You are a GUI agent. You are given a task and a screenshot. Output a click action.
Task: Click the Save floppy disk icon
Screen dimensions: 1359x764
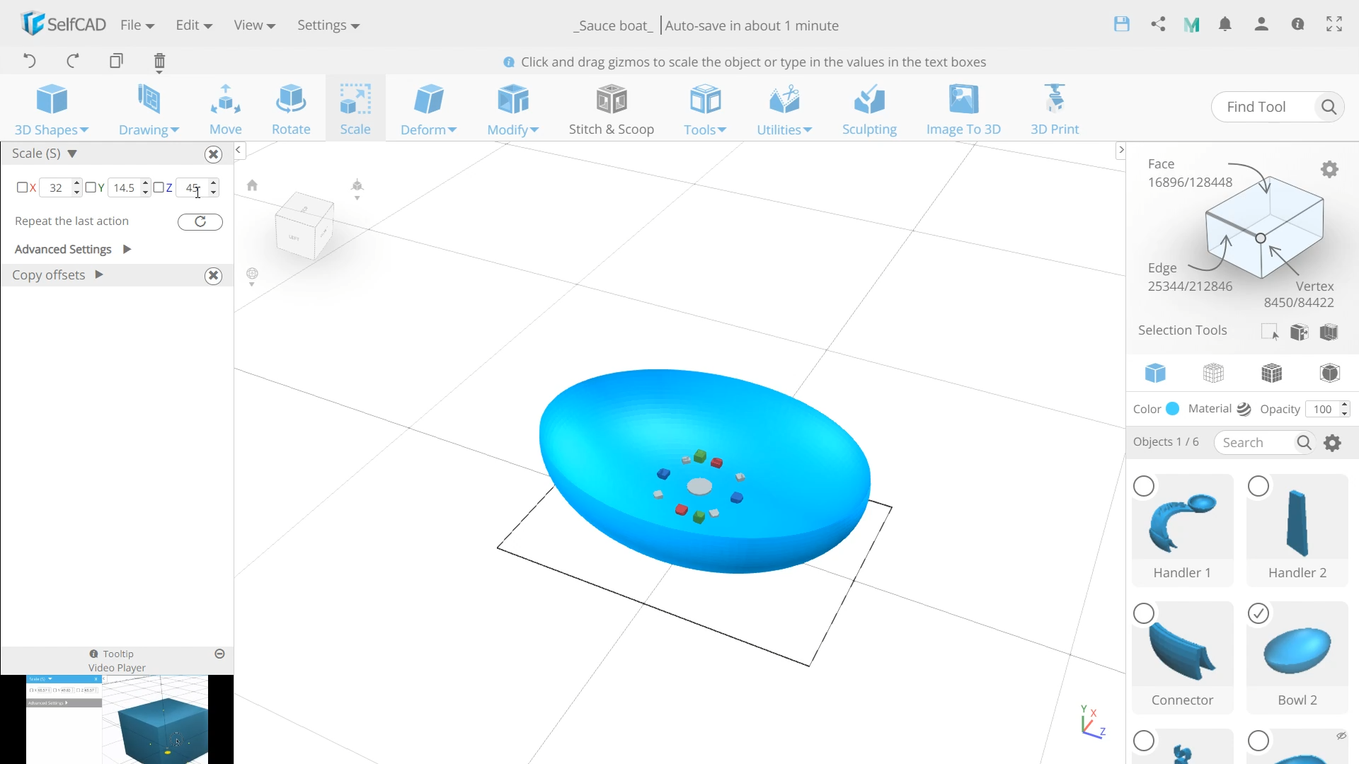click(1122, 24)
